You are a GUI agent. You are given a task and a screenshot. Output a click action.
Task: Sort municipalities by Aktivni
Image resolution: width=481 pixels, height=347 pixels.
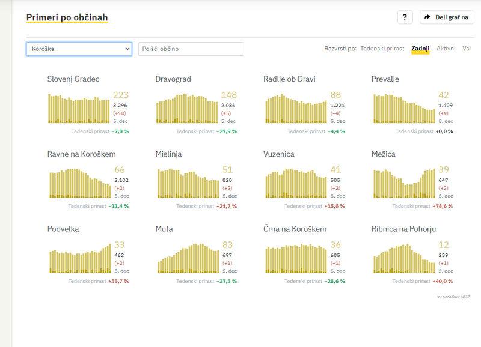click(x=446, y=49)
